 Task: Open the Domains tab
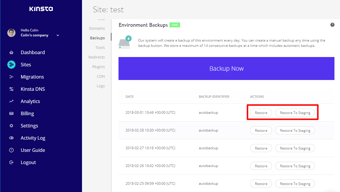tap(97, 29)
